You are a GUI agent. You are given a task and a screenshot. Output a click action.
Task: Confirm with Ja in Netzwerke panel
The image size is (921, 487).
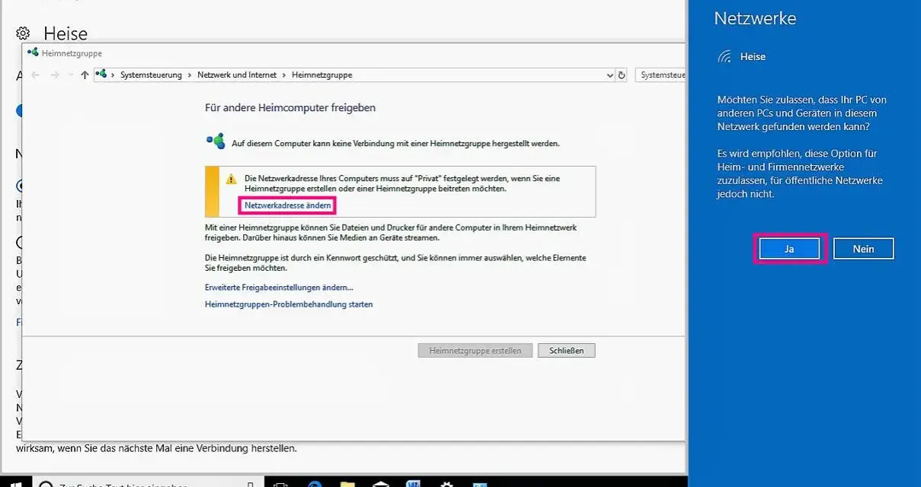pos(789,249)
